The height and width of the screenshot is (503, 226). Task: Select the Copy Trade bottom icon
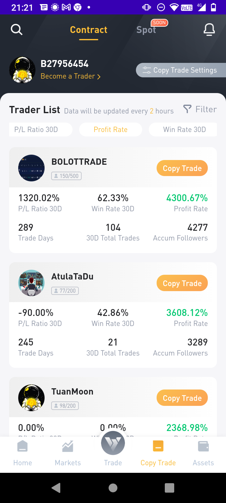point(158,446)
